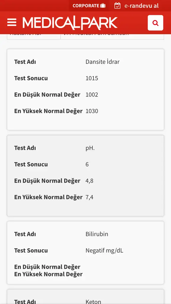The width and height of the screenshot is (171, 304).
Task: Click the 1030 highest normal value
Action: (92, 111)
